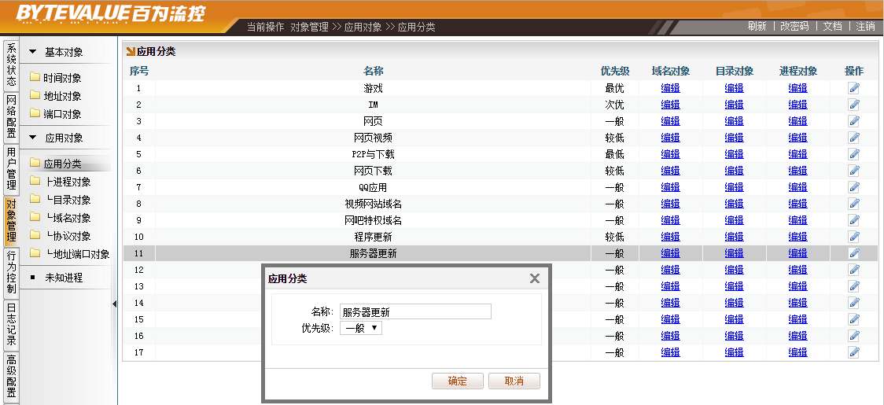Select 未知进程 in the sidebar
Screen dimensions: 884x405
click(63, 278)
